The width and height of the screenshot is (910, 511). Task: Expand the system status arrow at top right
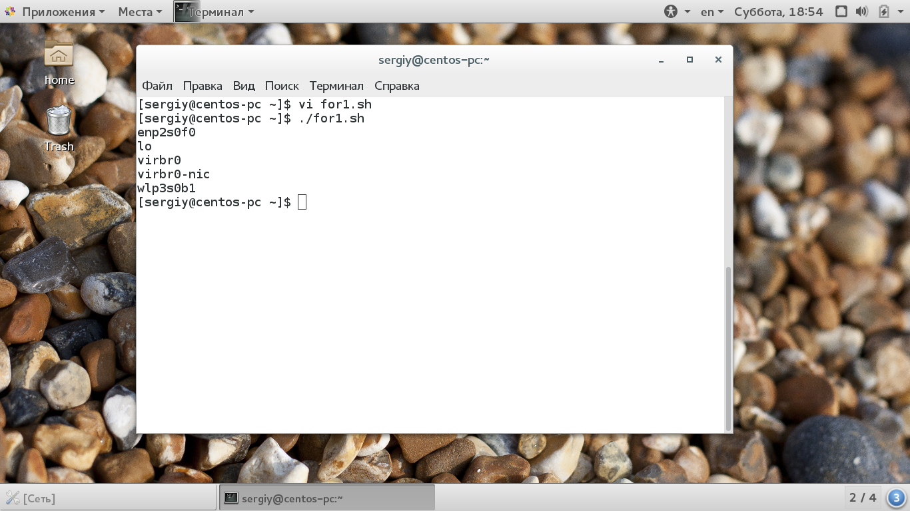pos(901,12)
